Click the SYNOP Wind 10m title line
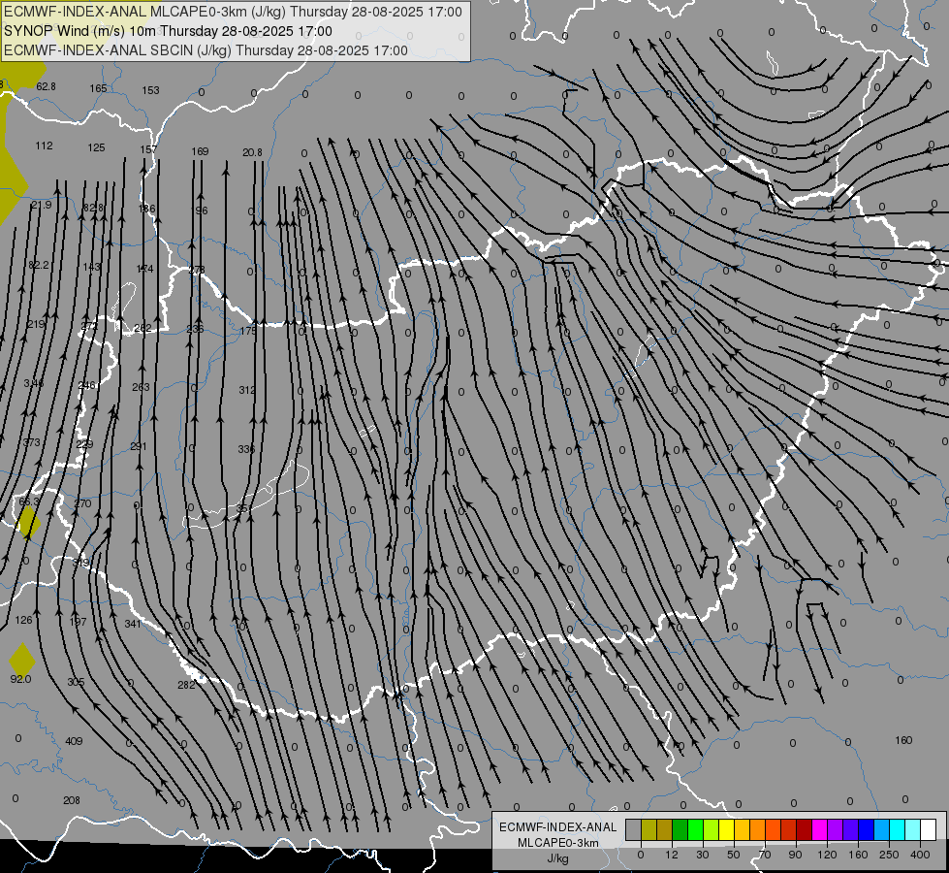The width and height of the screenshot is (949, 873). 169,31
